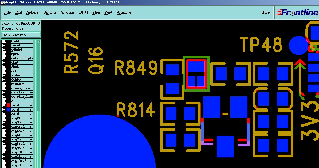
Task: Select the sig2t.d layer name
Action: pos(22,118)
